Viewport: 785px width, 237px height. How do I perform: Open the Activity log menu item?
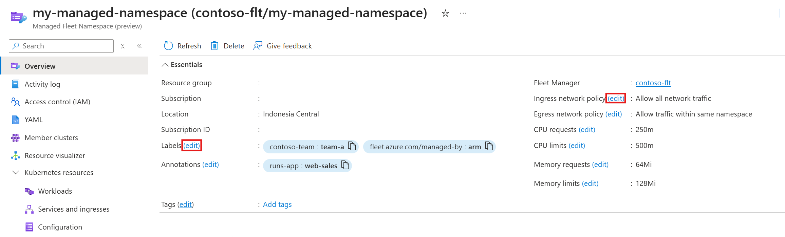coord(42,84)
